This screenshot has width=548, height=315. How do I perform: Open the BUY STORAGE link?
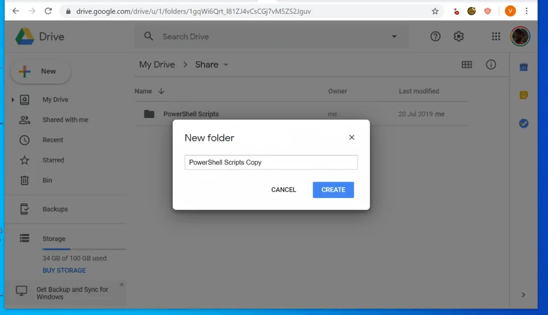64,270
